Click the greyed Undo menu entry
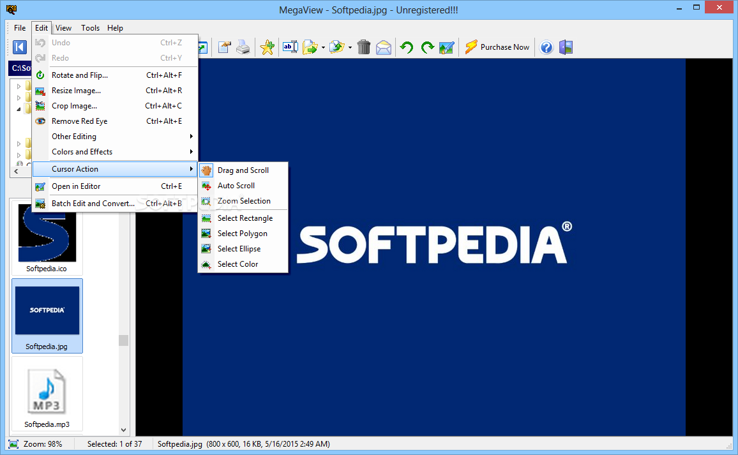 pos(115,42)
